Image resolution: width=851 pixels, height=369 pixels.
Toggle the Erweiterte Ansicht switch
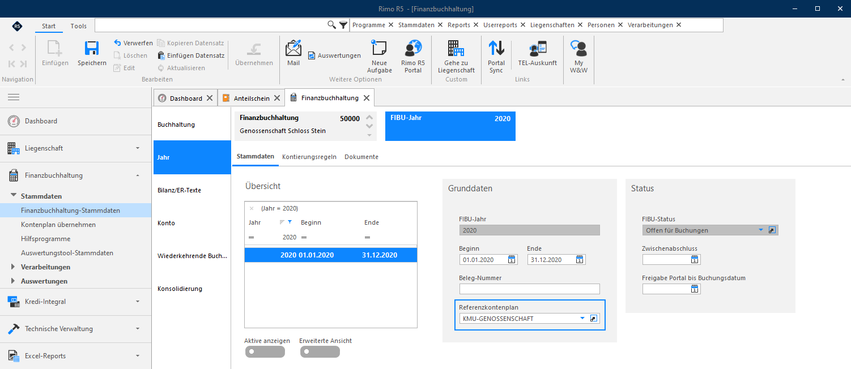point(320,352)
